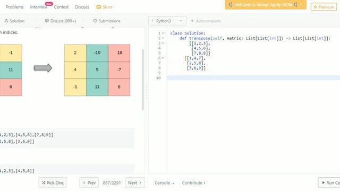
Task: Click the code text 'class Solution:'
Action: pyautogui.click(x=188, y=33)
